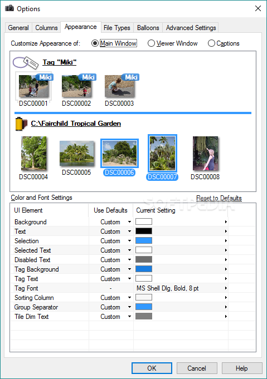Click the camera icon in the title bar
This screenshot has height=379, width=267.
coord(9,8)
